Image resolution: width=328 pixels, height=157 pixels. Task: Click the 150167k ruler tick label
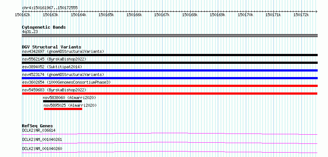point(162,15)
